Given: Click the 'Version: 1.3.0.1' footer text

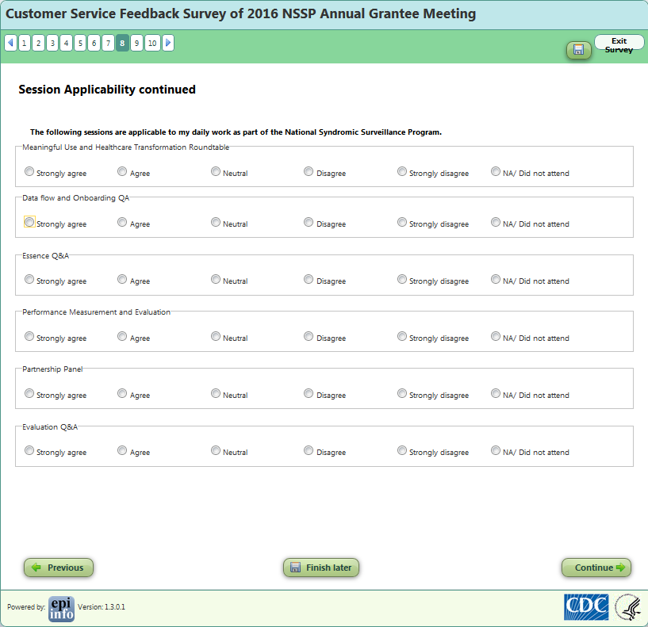Looking at the screenshot, I should (102, 606).
